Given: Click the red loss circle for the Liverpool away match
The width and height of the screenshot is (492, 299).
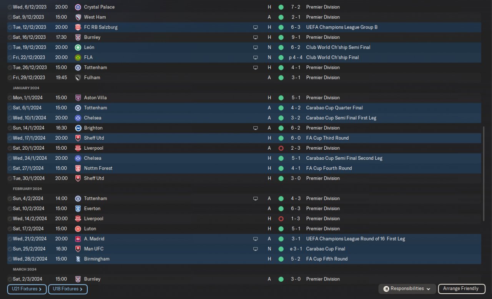Looking at the screenshot, I should pyautogui.click(x=281, y=148).
